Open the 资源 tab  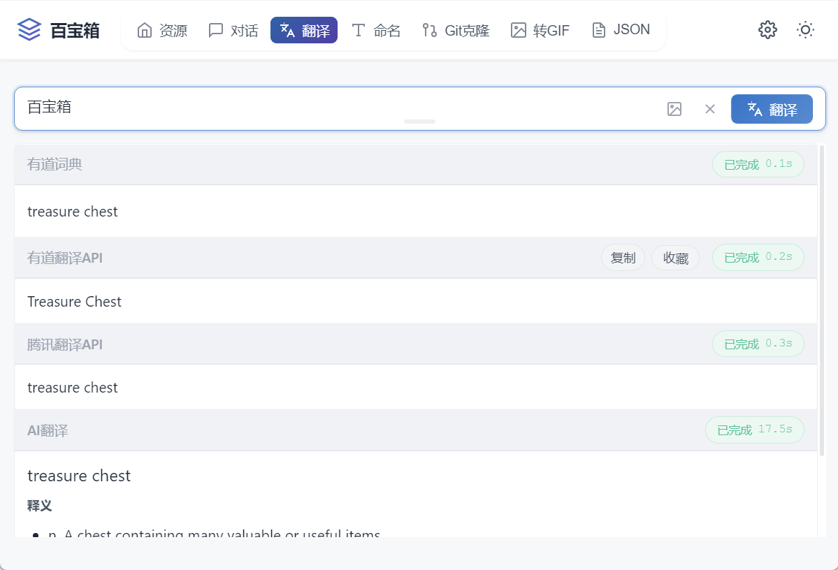click(162, 30)
